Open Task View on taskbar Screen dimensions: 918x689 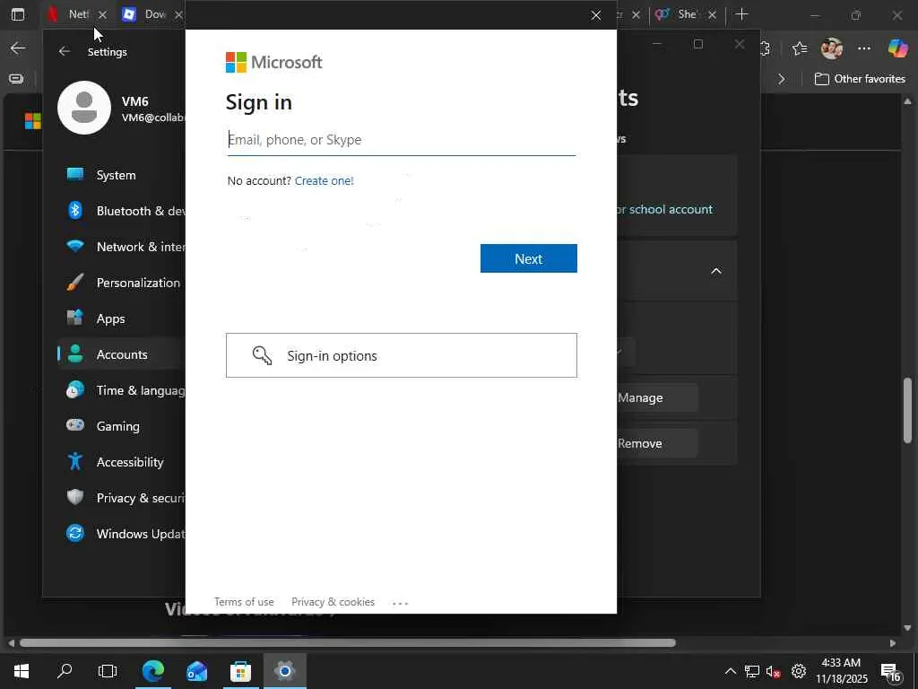coord(108,671)
